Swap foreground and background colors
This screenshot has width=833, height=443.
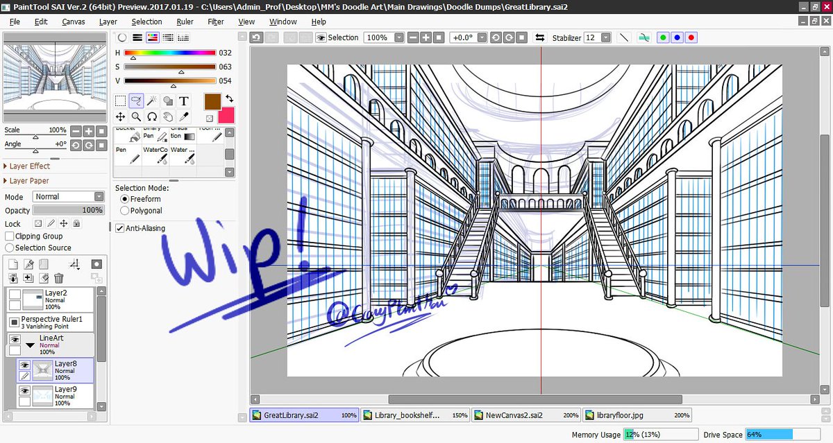(x=230, y=99)
